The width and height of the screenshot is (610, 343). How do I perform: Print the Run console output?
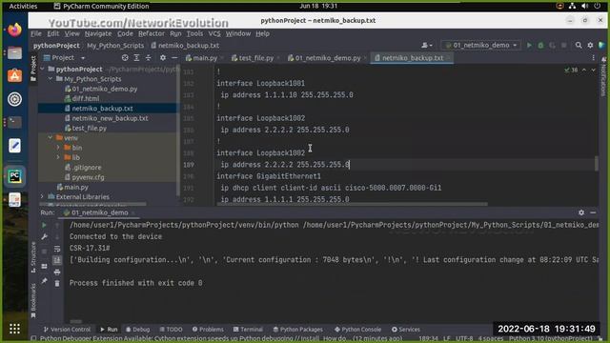[x=57, y=272]
